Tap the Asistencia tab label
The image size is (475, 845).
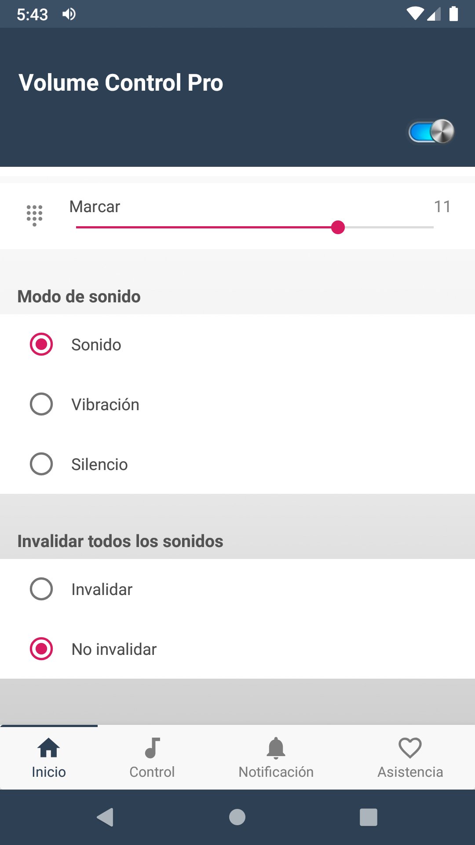pyautogui.click(x=410, y=772)
